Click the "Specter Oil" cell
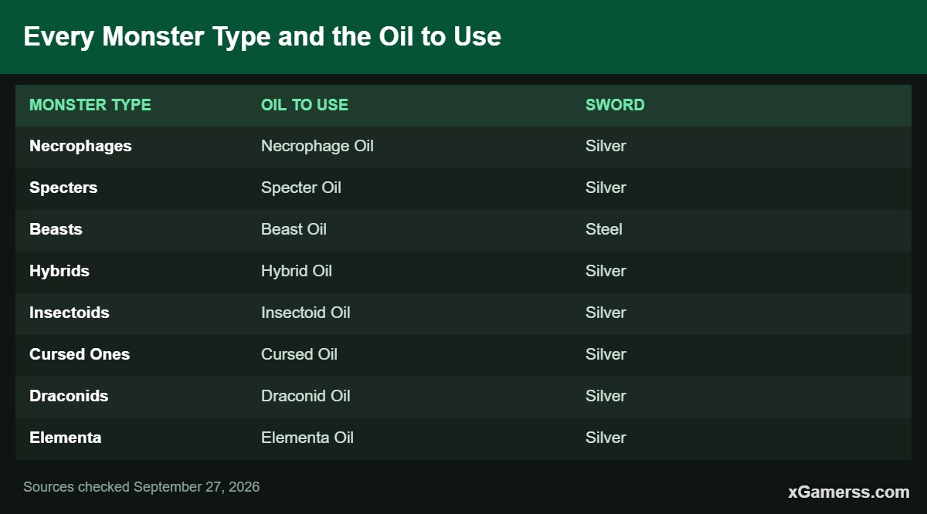This screenshot has height=514, width=927. pos(301,188)
